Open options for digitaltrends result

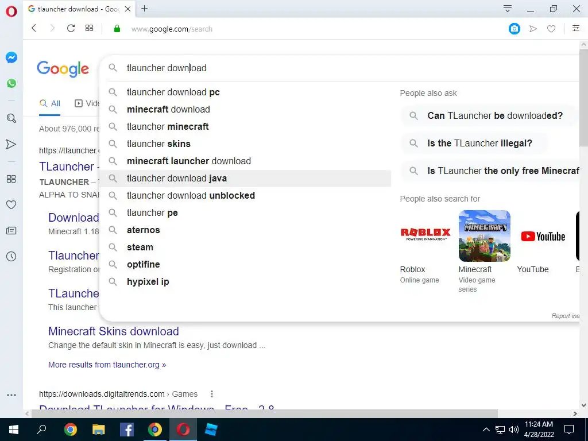tap(211, 394)
